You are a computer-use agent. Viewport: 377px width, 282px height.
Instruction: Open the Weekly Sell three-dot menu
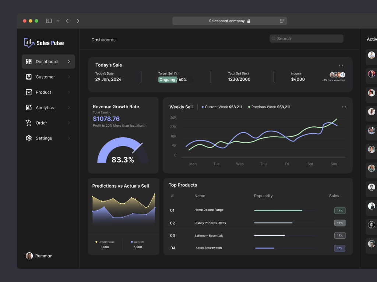pyautogui.click(x=344, y=107)
